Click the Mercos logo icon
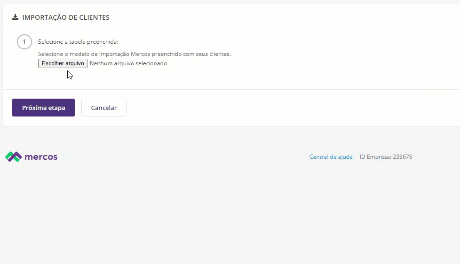Viewport: 460px width, 264px height. coord(13,157)
